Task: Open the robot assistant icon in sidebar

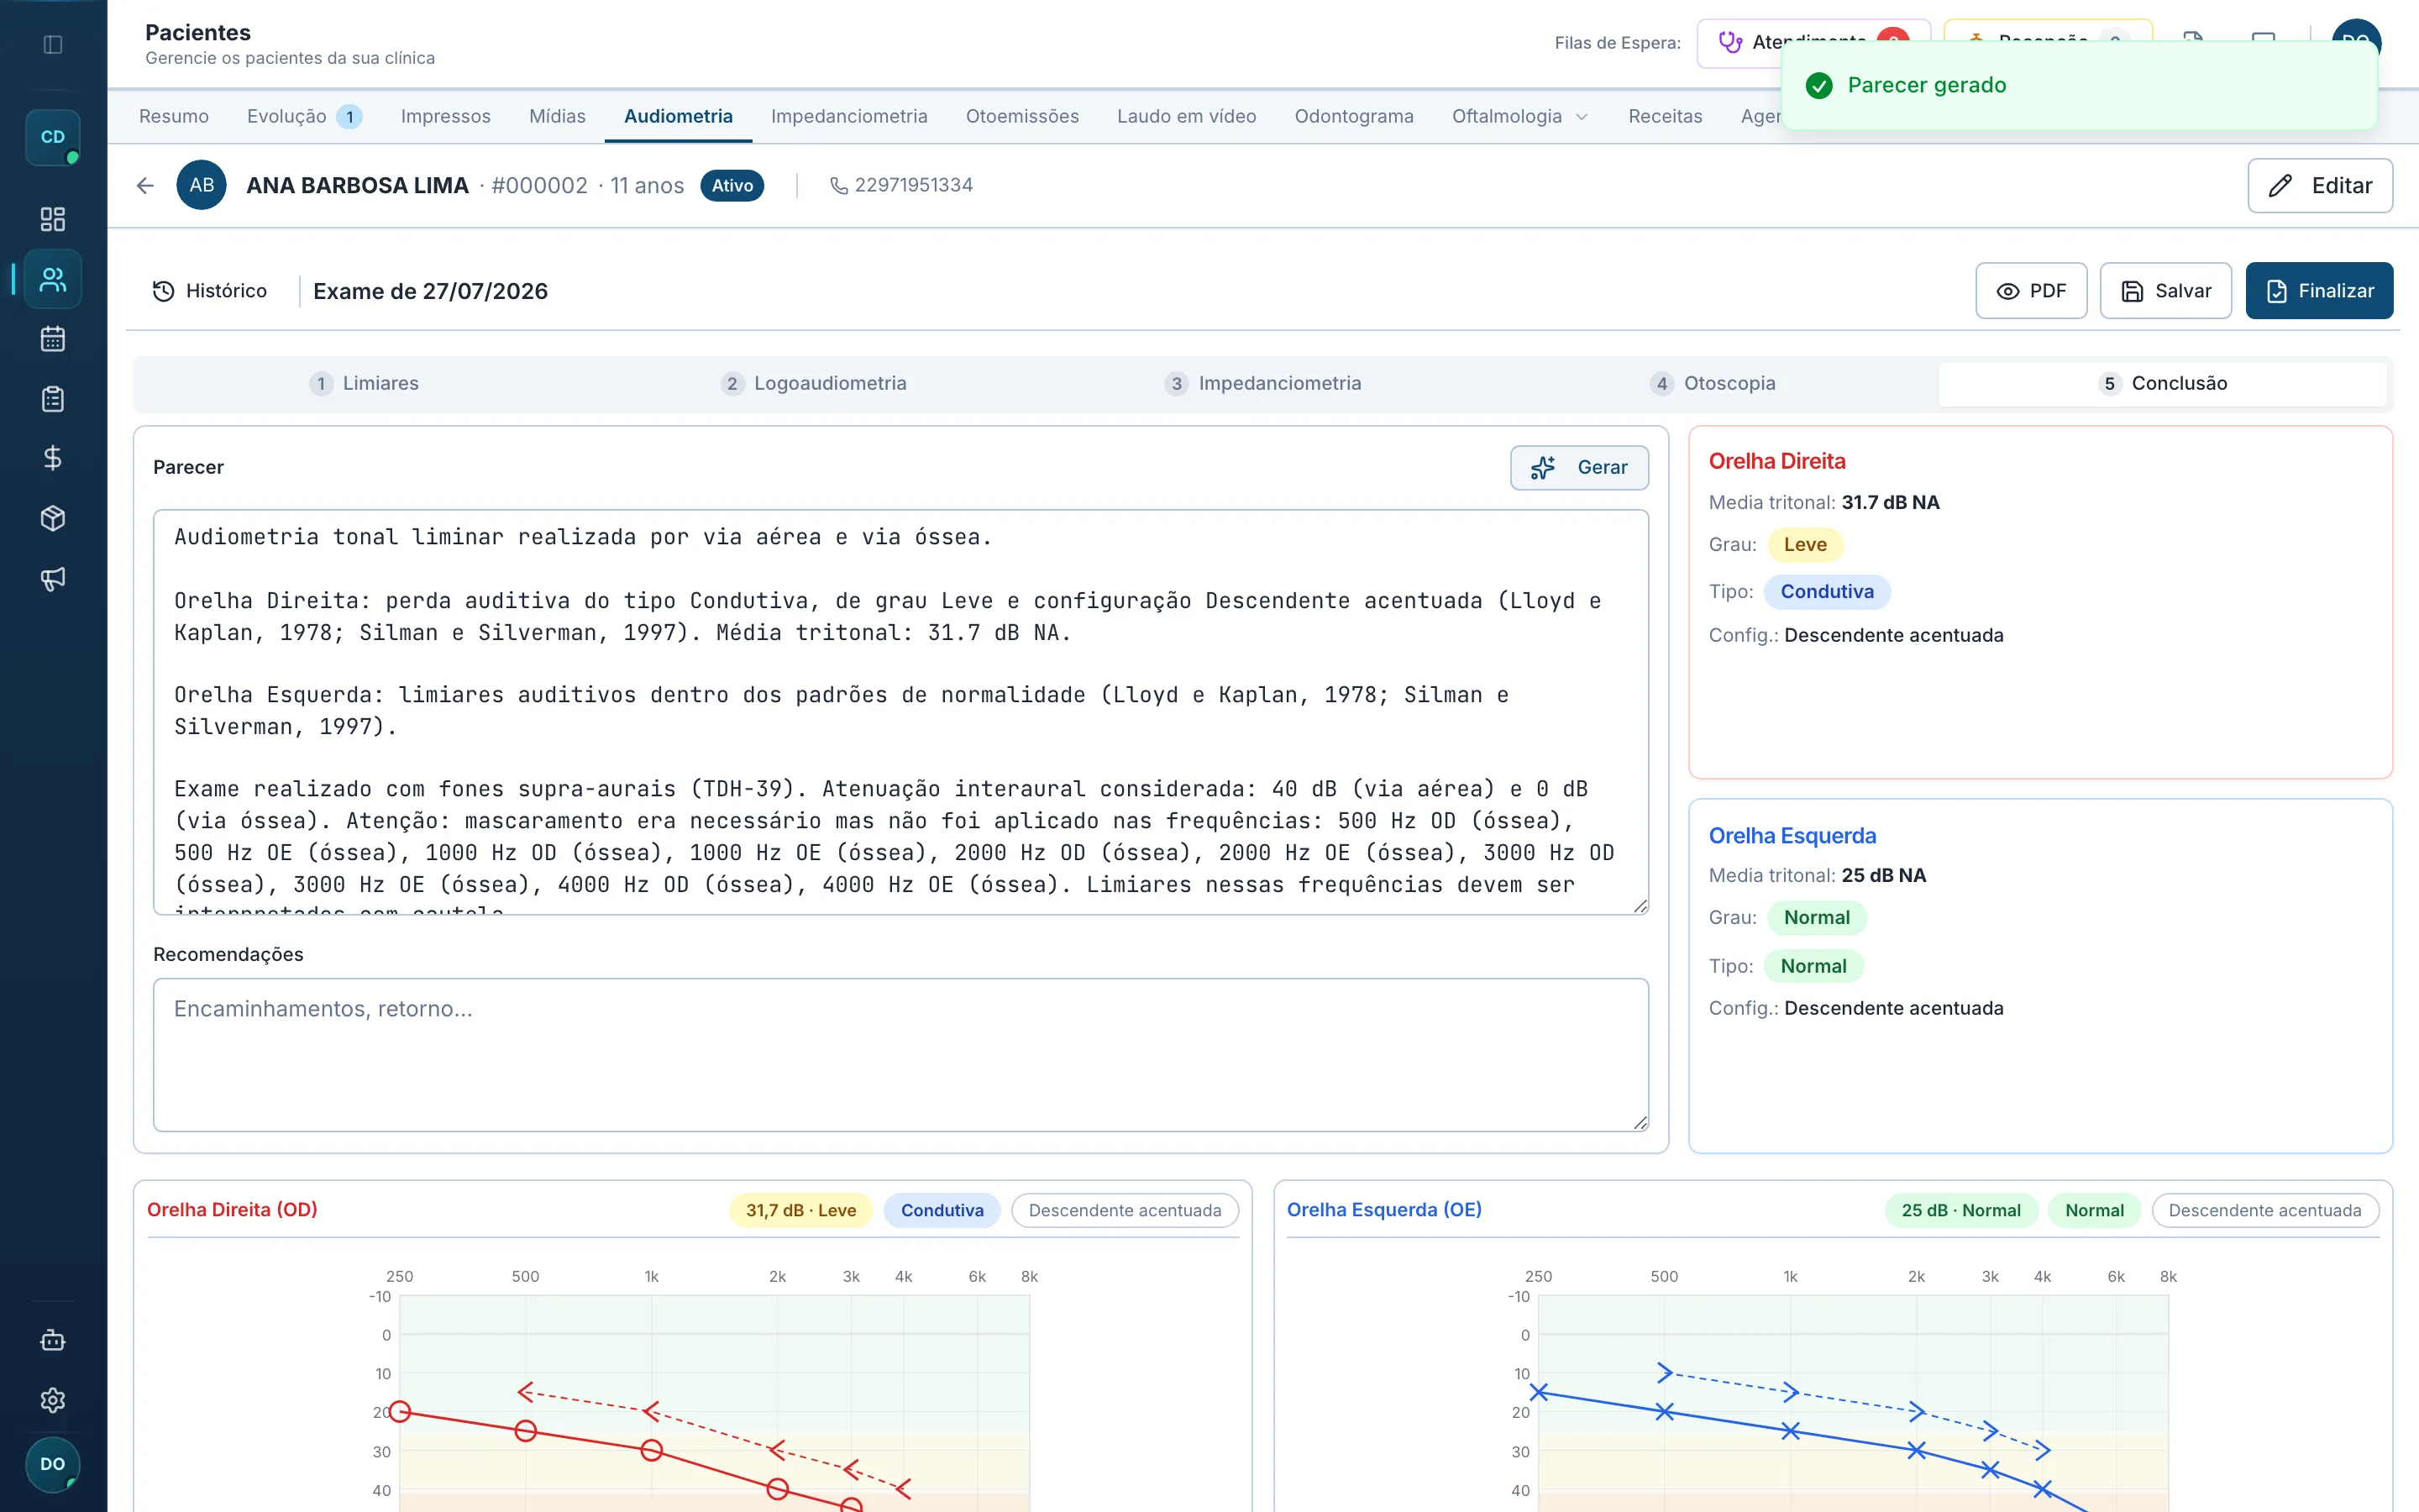Action: point(53,1340)
